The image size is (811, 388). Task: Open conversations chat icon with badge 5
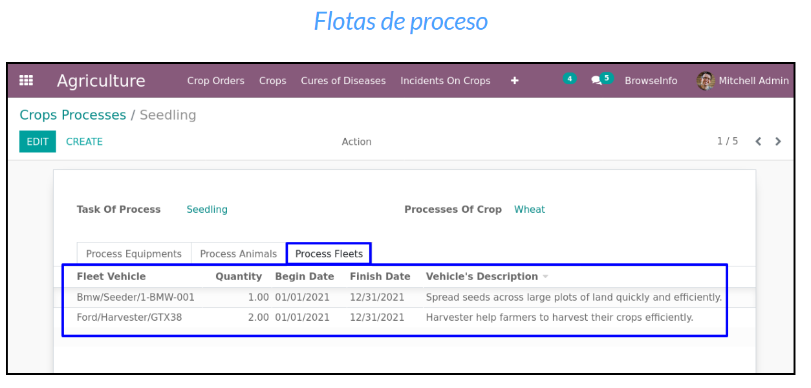601,80
